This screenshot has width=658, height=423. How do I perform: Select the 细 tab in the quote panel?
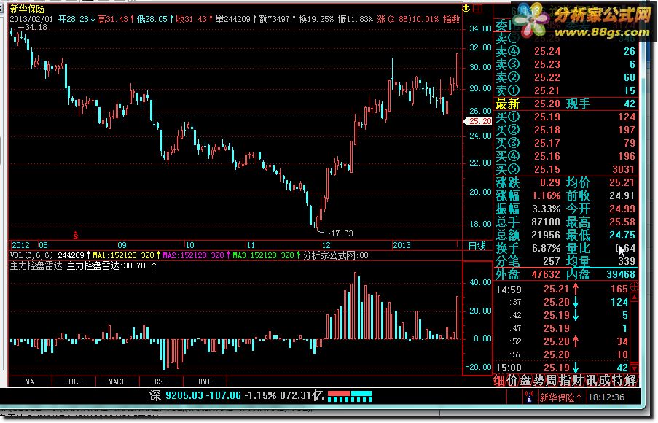(x=499, y=381)
